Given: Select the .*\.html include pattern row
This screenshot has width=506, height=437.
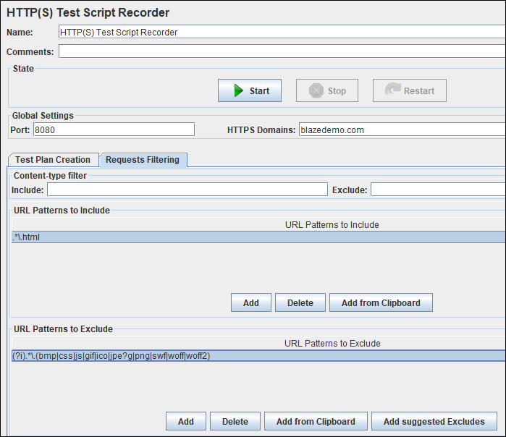Looking at the screenshot, I should point(258,237).
